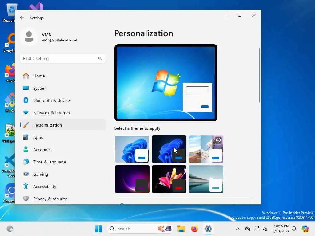Click the Find a setting search box

pyautogui.click(x=63, y=58)
